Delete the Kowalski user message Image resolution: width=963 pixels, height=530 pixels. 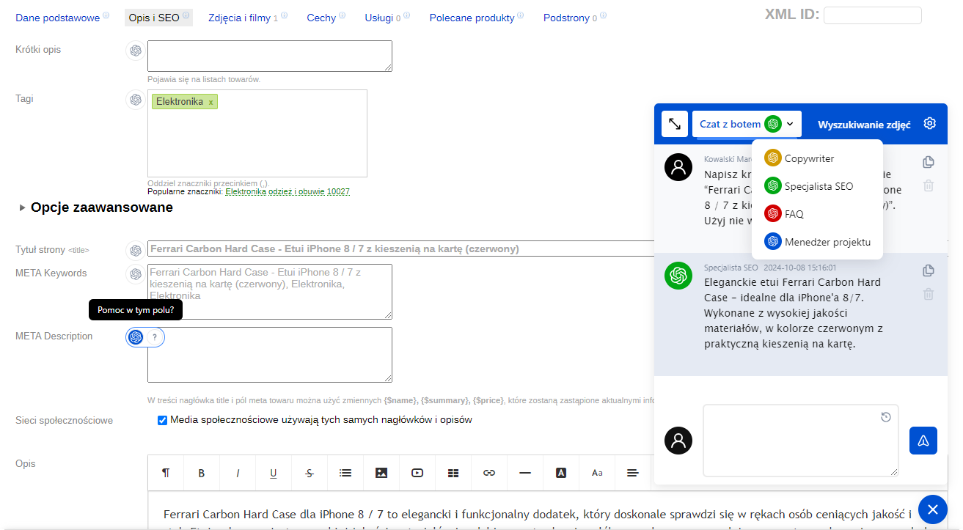coord(929,185)
